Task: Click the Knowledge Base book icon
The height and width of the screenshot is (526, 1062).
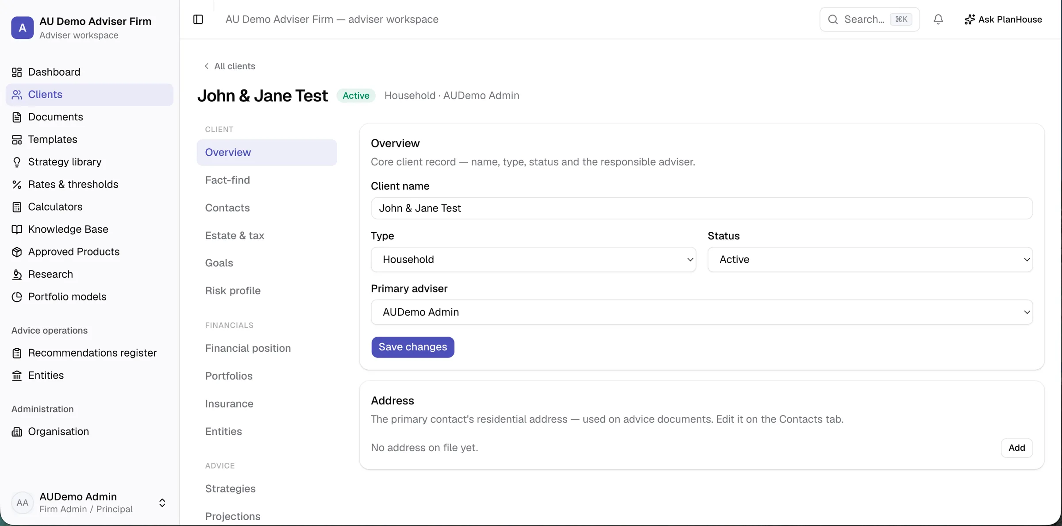Action: (x=17, y=230)
